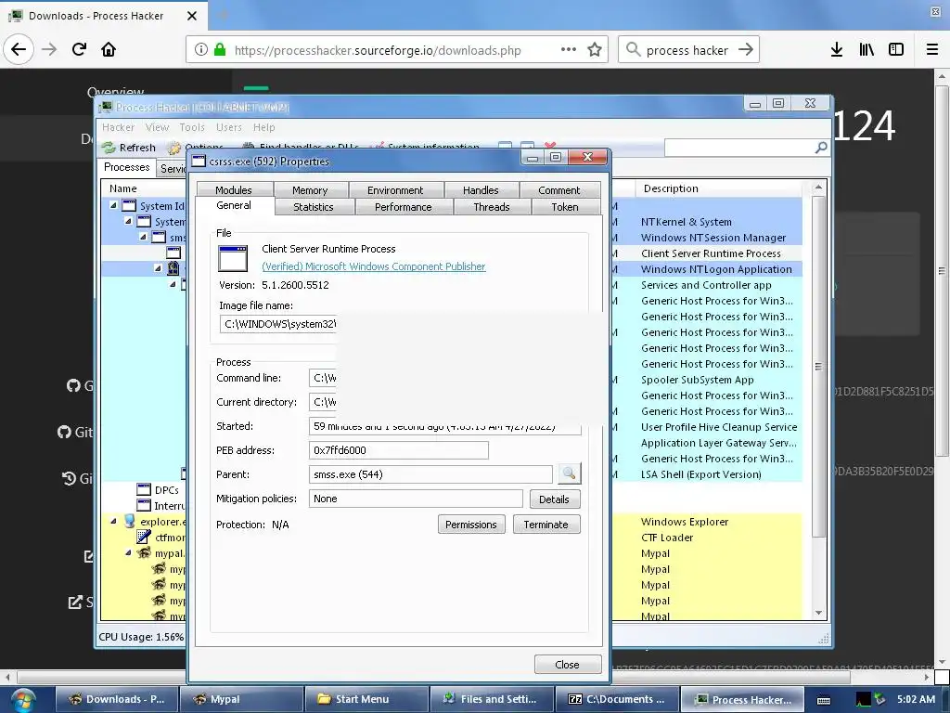This screenshot has width=950, height=713.
Task: Open the Tools menu in Process Hacker
Action: (x=192, y=127)
